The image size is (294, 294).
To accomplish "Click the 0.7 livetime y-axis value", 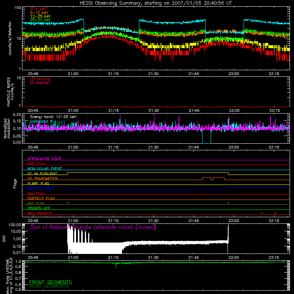I will point(18,279).
